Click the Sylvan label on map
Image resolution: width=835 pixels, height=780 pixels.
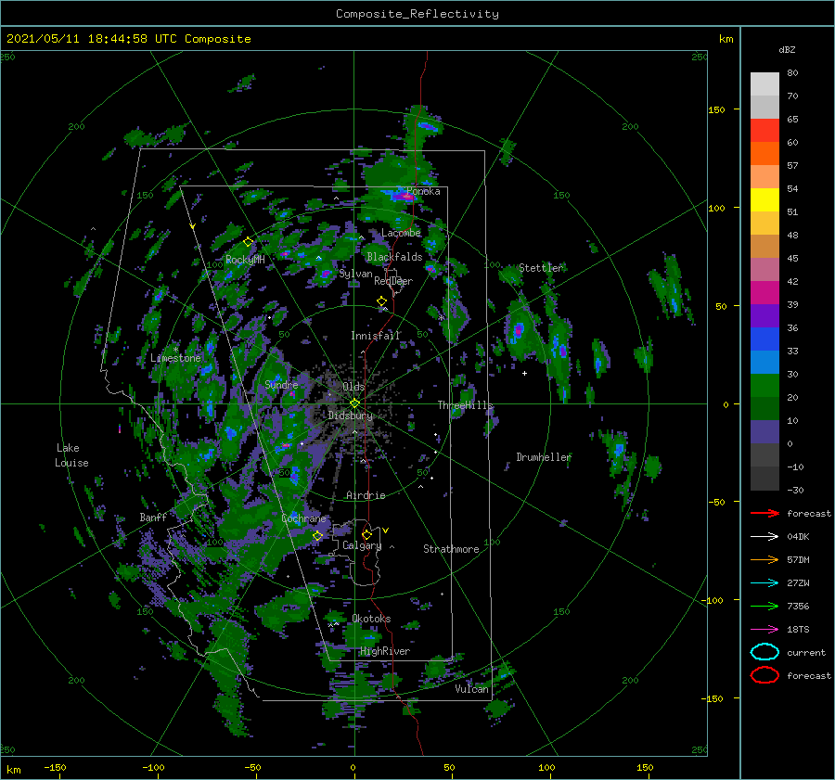tap(355, 274)
